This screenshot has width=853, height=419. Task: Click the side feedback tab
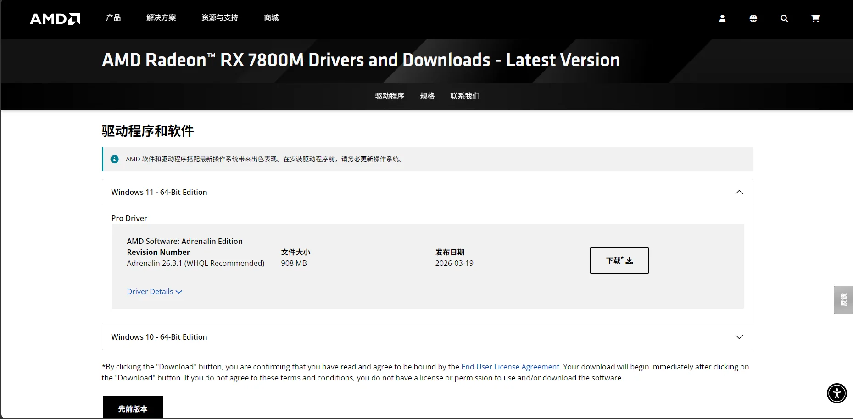(843, 300)
